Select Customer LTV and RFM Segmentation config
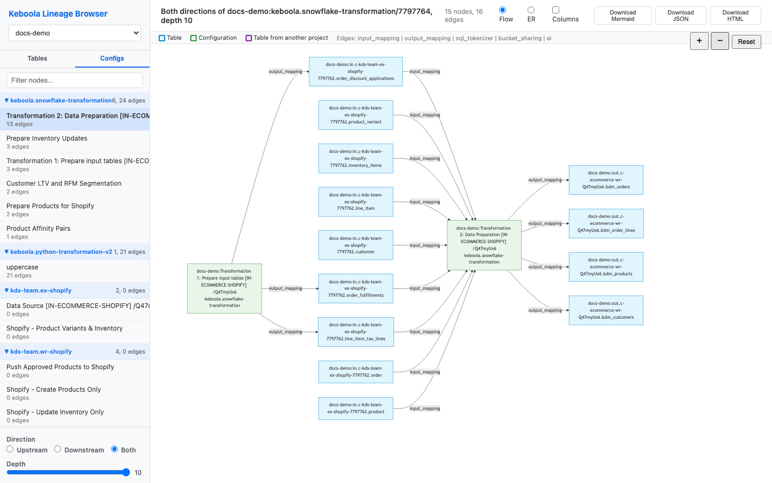 (75, 187)
